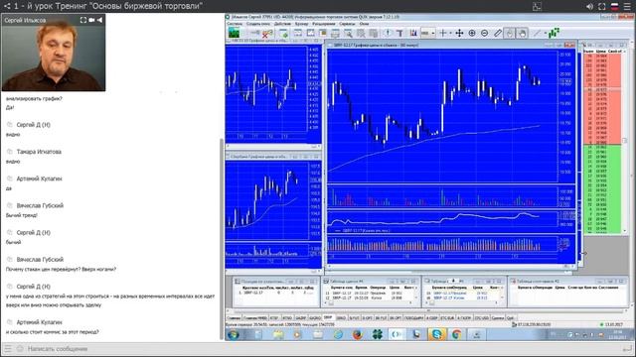Select the four-arrow move tool
636x357 pixels.
(459, 33)
